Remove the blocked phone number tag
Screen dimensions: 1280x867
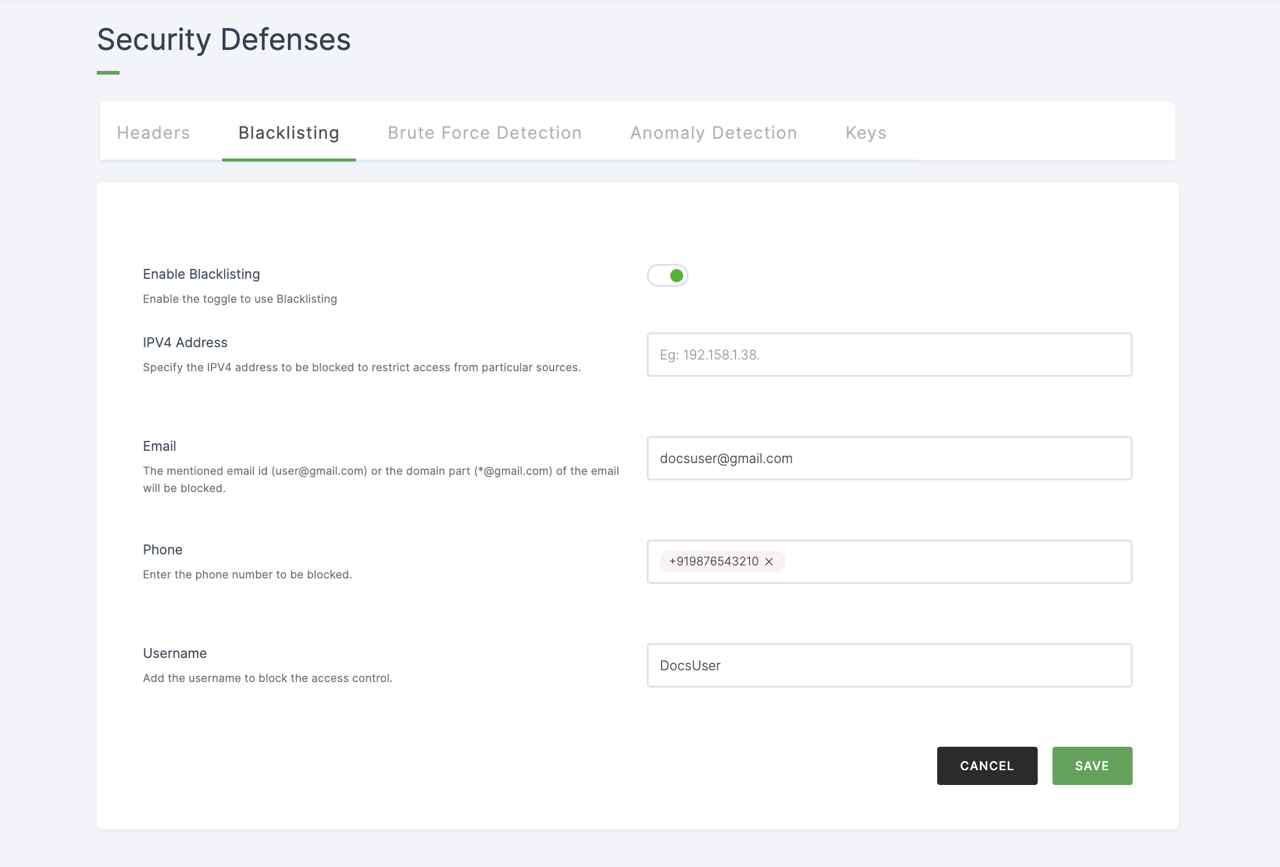(771, 561)
